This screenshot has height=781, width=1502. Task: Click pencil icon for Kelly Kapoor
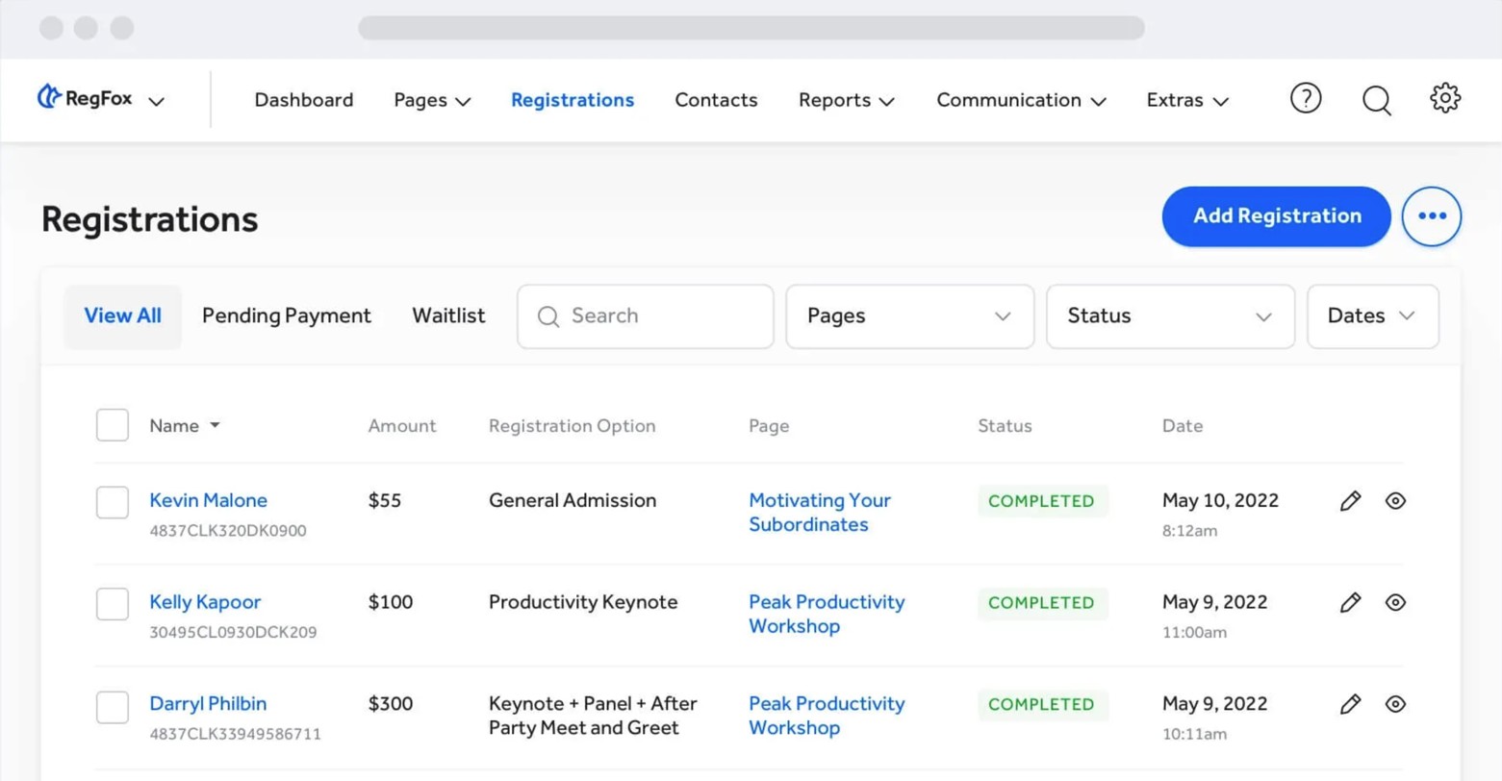(1350, 603)
